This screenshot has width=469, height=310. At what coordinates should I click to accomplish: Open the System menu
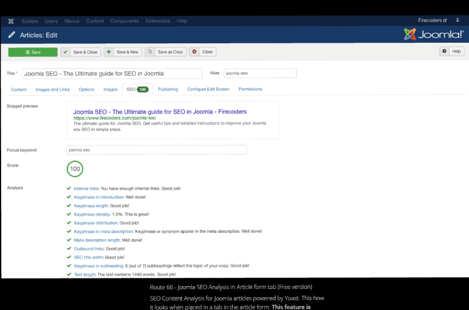(x=30, y=21)
